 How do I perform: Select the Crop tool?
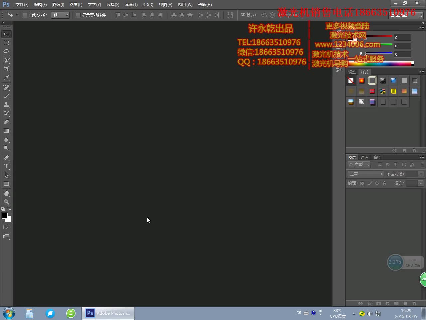click(6, 69)
